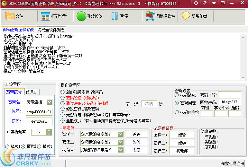This screenshot has height=167, width=248.
Task: Click the 前缀 input field
Action: pyautogui.click(x=207, y=113)
